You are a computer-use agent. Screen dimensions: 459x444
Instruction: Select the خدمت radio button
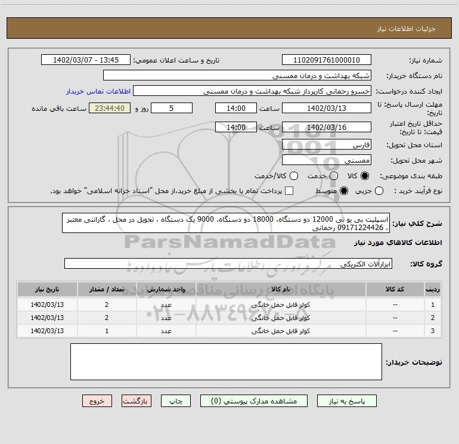[x=334, y=176]
